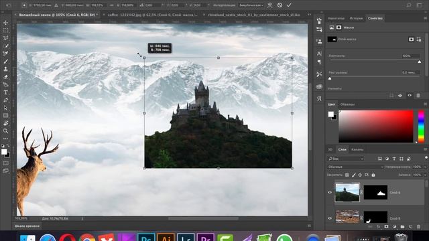Open Adobe Illustrator from the dock
Image resolution: width=429 pixels, height=241 pixels.
(x=166, y=237)
